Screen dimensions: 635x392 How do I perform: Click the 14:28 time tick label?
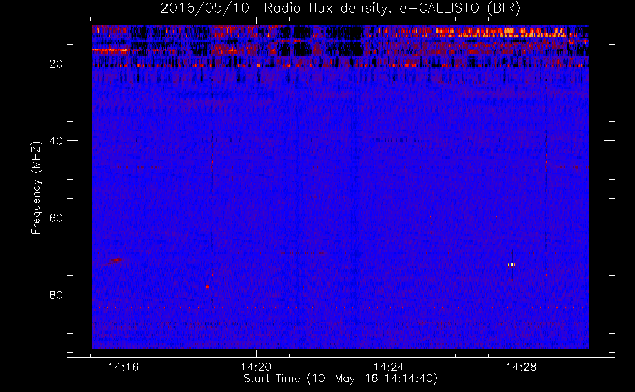coord(522,367)
